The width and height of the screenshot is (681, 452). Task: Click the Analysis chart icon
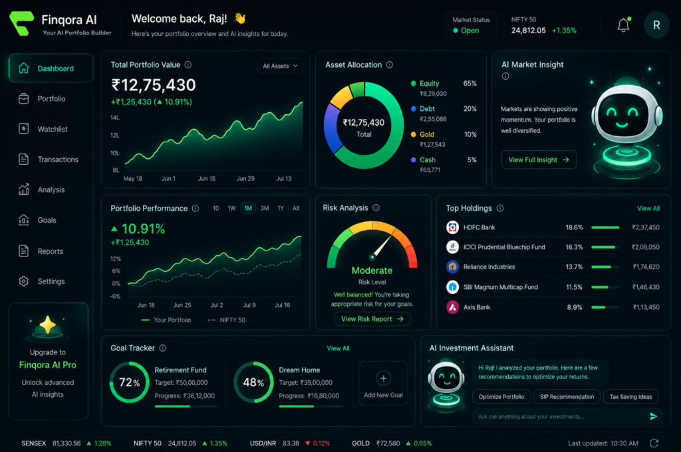24,189
